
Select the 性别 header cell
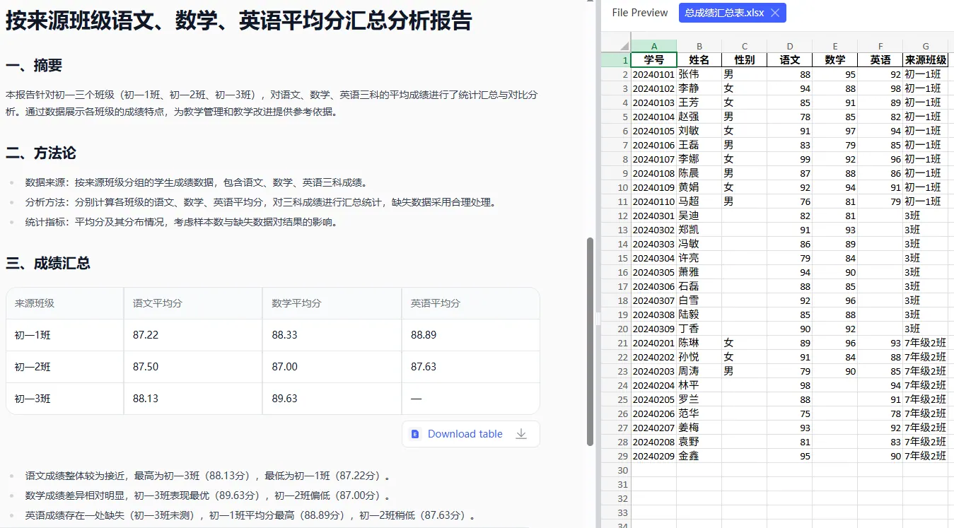(744, 60)
